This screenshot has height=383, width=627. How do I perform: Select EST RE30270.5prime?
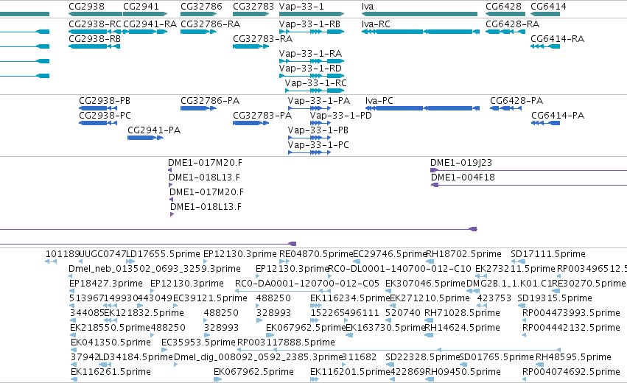[x=589, y=284]
